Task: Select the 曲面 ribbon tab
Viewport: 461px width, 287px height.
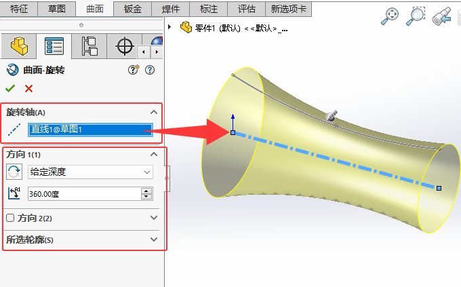Action: point(95,9)
